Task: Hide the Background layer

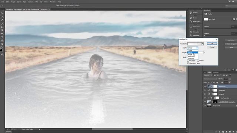Action: 205,106
